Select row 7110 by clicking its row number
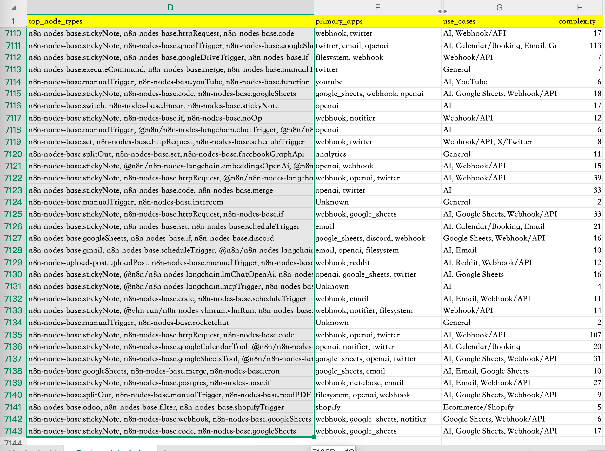Image resolution: width=605 pixels, height=451 pixels. tap(13, 33)
